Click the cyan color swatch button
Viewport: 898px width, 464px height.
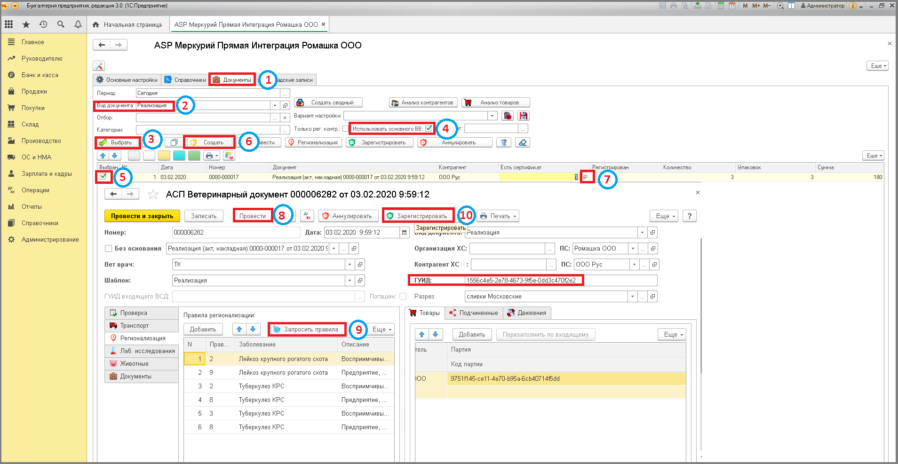click(x=179, y=156)
